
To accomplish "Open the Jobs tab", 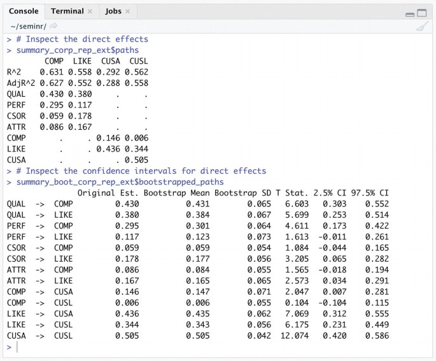I will (x=113, y=11).
